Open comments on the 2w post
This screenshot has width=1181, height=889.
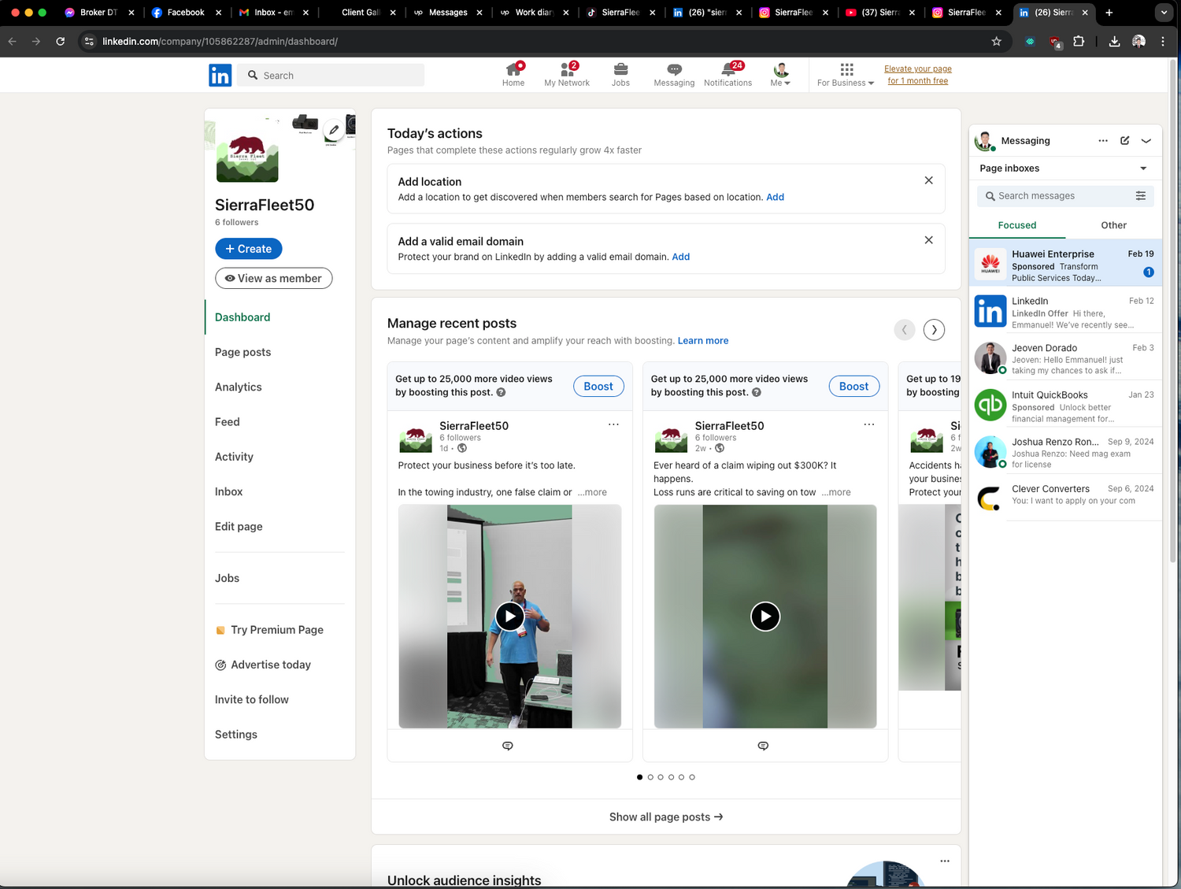coord(763,746)
